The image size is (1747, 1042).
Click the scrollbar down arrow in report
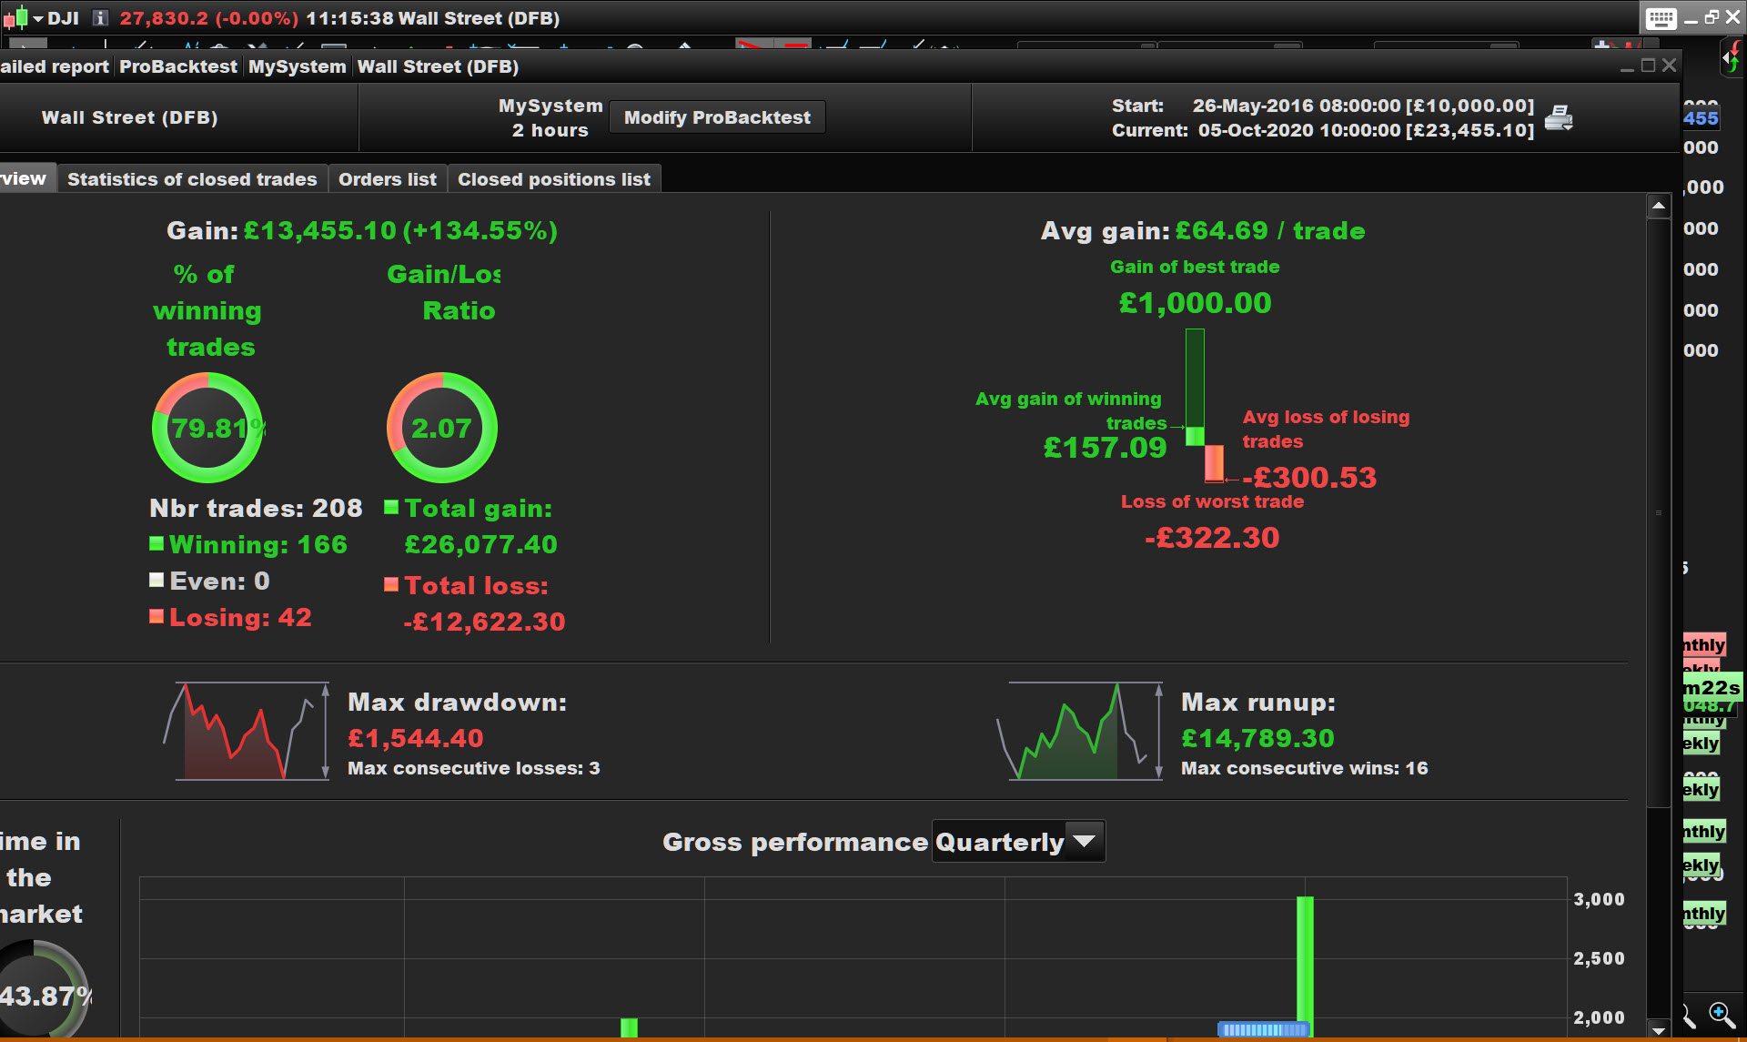point(1659,1030)
